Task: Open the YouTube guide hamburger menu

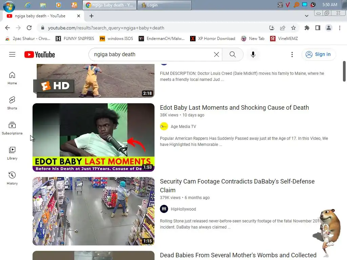Action: 12,55
